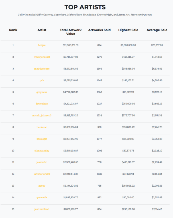Select the $1,842.53 average sale value
This screenshot has height=218, width=173.
[157, 57]
